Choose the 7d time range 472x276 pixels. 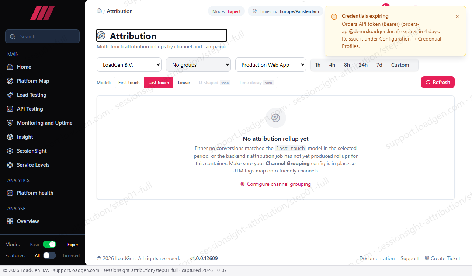point(379,65)
